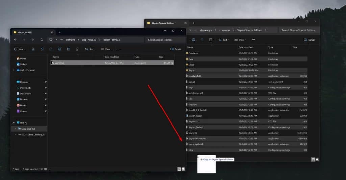346x180 pixels.
Task: Click the Search Skyrim Special Edition field
Action: (299, 30)
